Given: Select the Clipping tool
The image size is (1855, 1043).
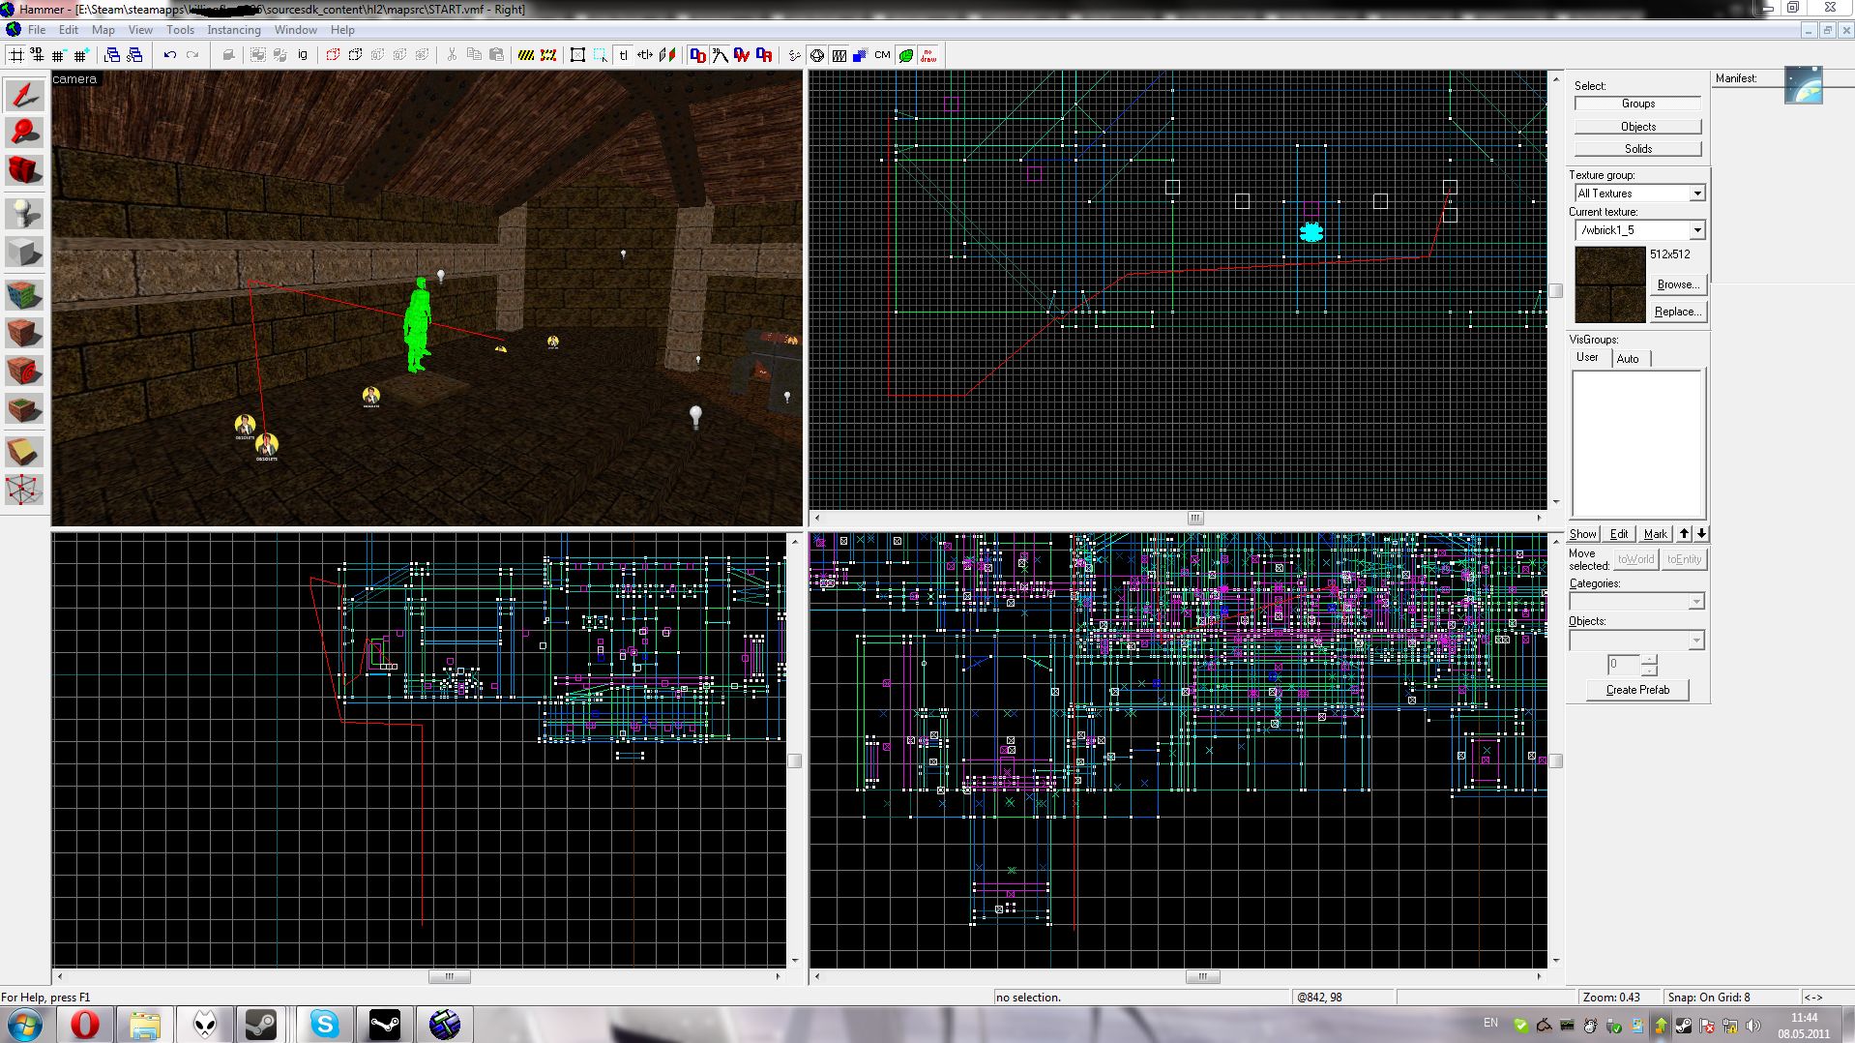Looking at the screenshot, I should [24, 452].
